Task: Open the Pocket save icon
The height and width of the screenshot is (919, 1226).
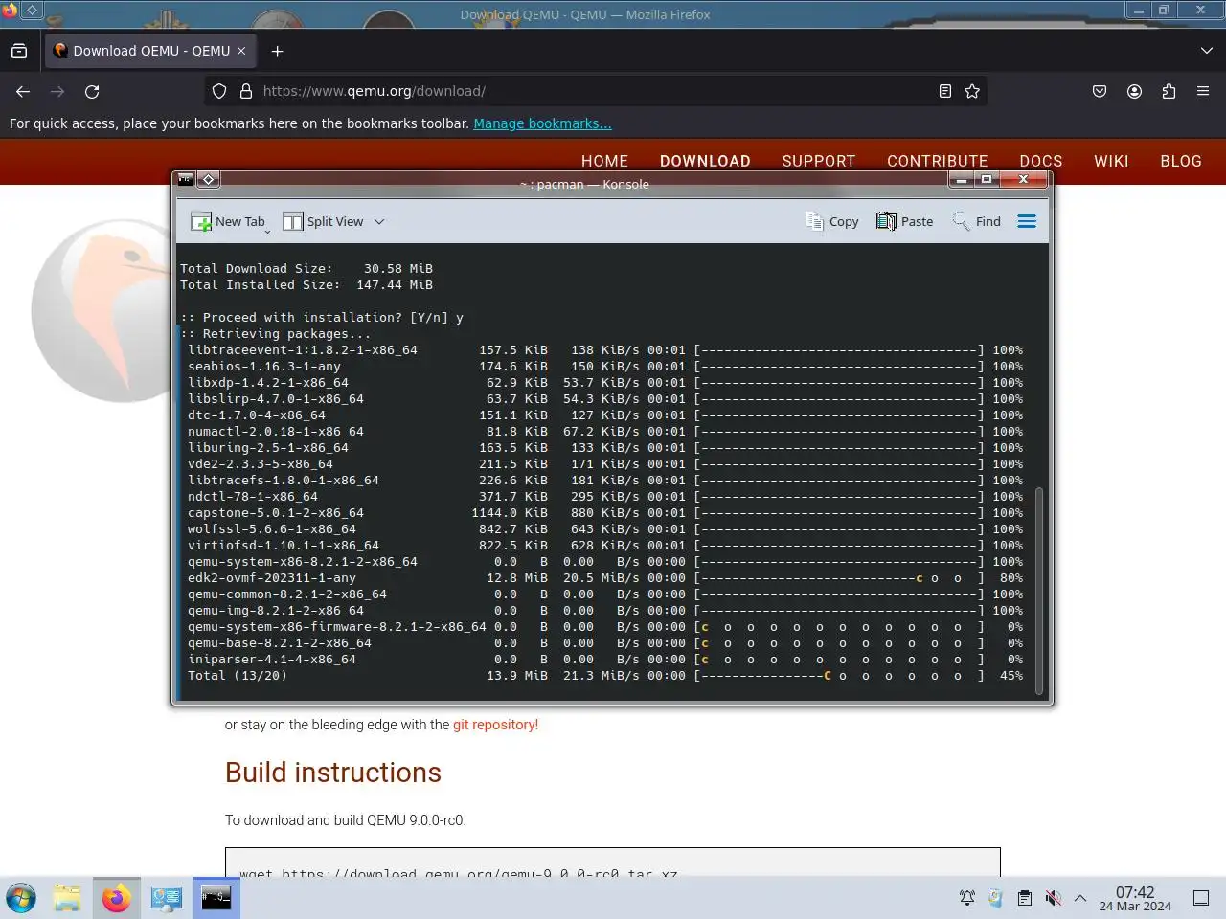Action: [x=1100, y=91]
